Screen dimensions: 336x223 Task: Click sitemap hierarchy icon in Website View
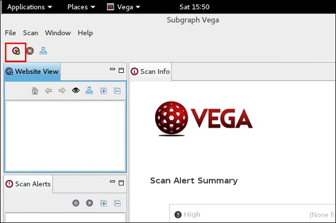(90, 90)
